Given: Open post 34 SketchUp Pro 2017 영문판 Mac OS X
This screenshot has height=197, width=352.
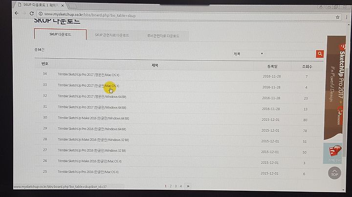Looking at the screenshot, I should tap(88, 75).
